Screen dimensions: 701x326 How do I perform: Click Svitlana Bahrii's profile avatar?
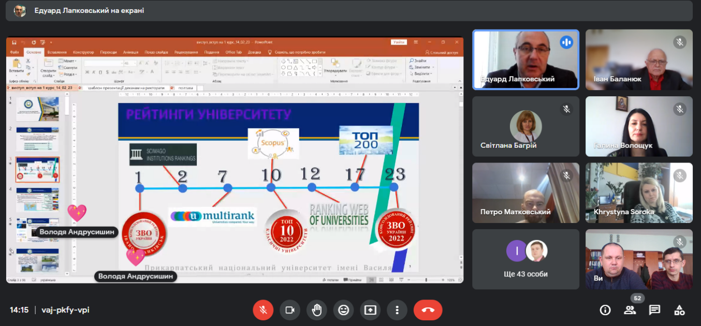click(525, 126)
